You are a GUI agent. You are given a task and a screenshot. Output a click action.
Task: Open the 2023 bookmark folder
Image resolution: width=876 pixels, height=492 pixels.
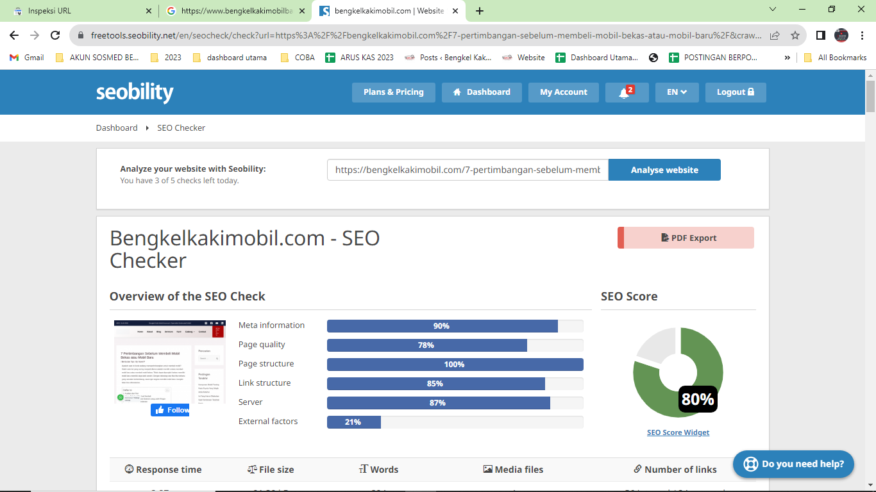(166, 57)
